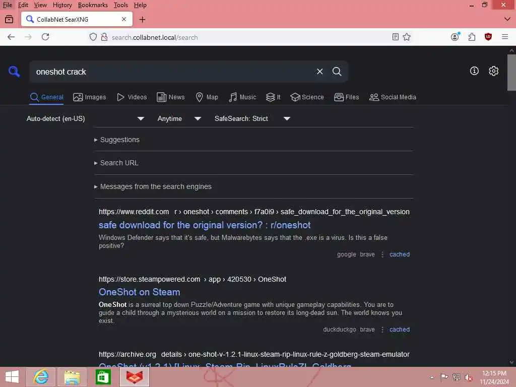
Task: Click the insecure connection lock icon
Action: pyautogui.click(x=104, y=37)
